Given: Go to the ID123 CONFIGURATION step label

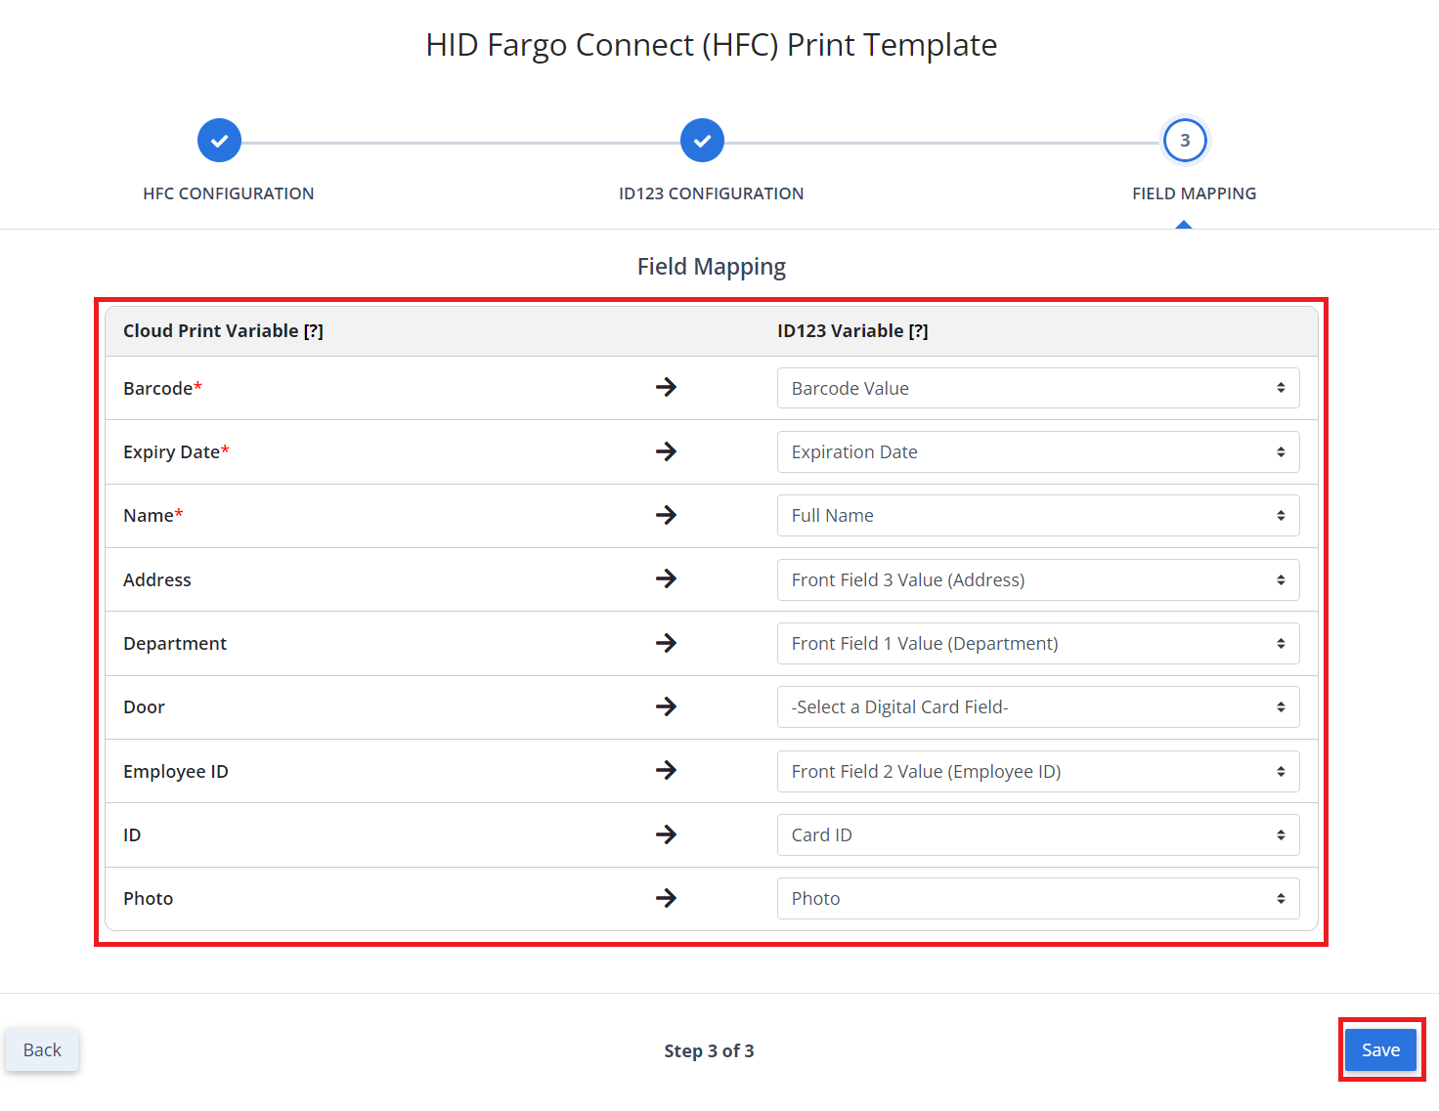Looking at the screenshot, I should point(712,193).
